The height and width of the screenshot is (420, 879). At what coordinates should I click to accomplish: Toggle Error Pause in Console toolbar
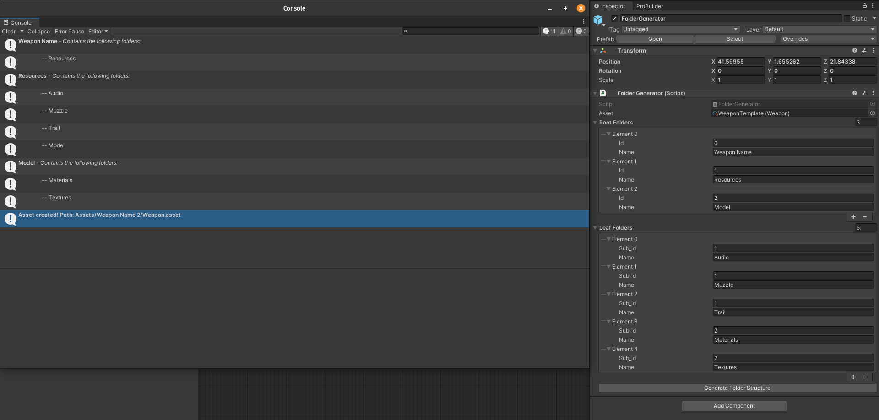tap(70, 32)
